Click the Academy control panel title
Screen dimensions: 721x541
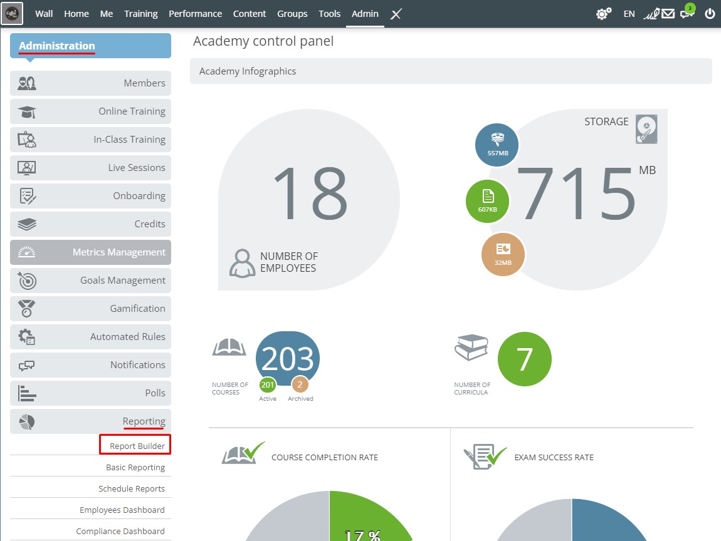click(x=263, y=41)
